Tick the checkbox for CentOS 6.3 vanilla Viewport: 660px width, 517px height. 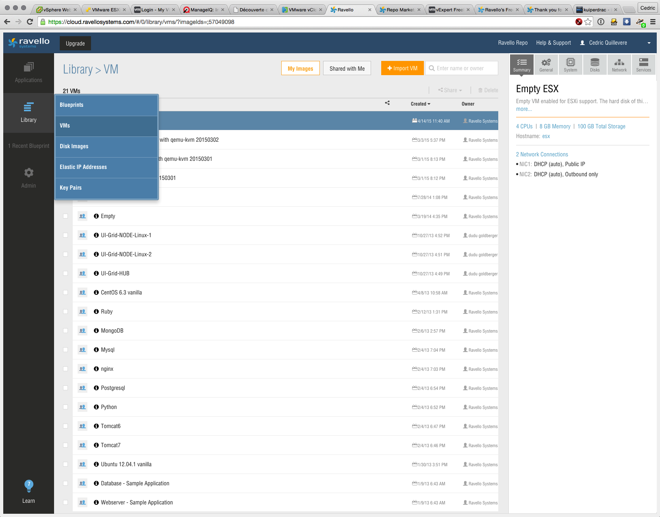(65, 292)
